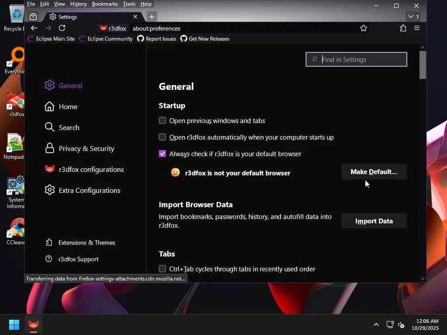Screen dimensions: 447x335
Task: Open Extensions & Themes from sidebar
Action: [80, 243]
